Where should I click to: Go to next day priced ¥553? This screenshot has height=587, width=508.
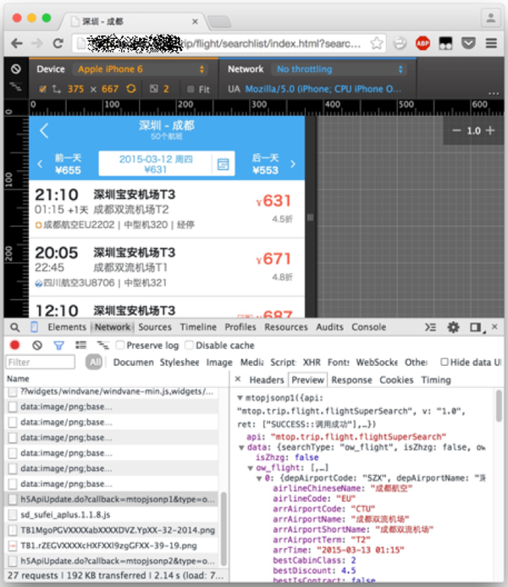[273, 164]
